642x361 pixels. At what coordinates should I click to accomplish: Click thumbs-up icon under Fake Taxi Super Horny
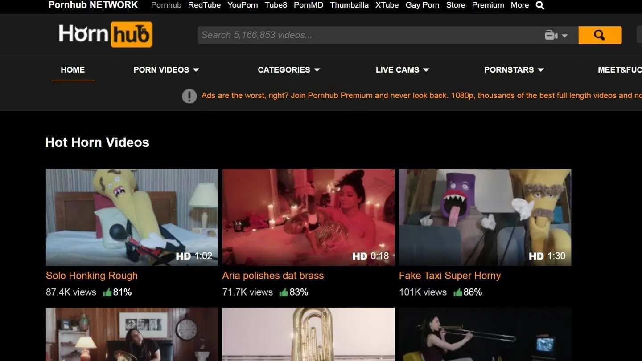click(x=457, y=292)
